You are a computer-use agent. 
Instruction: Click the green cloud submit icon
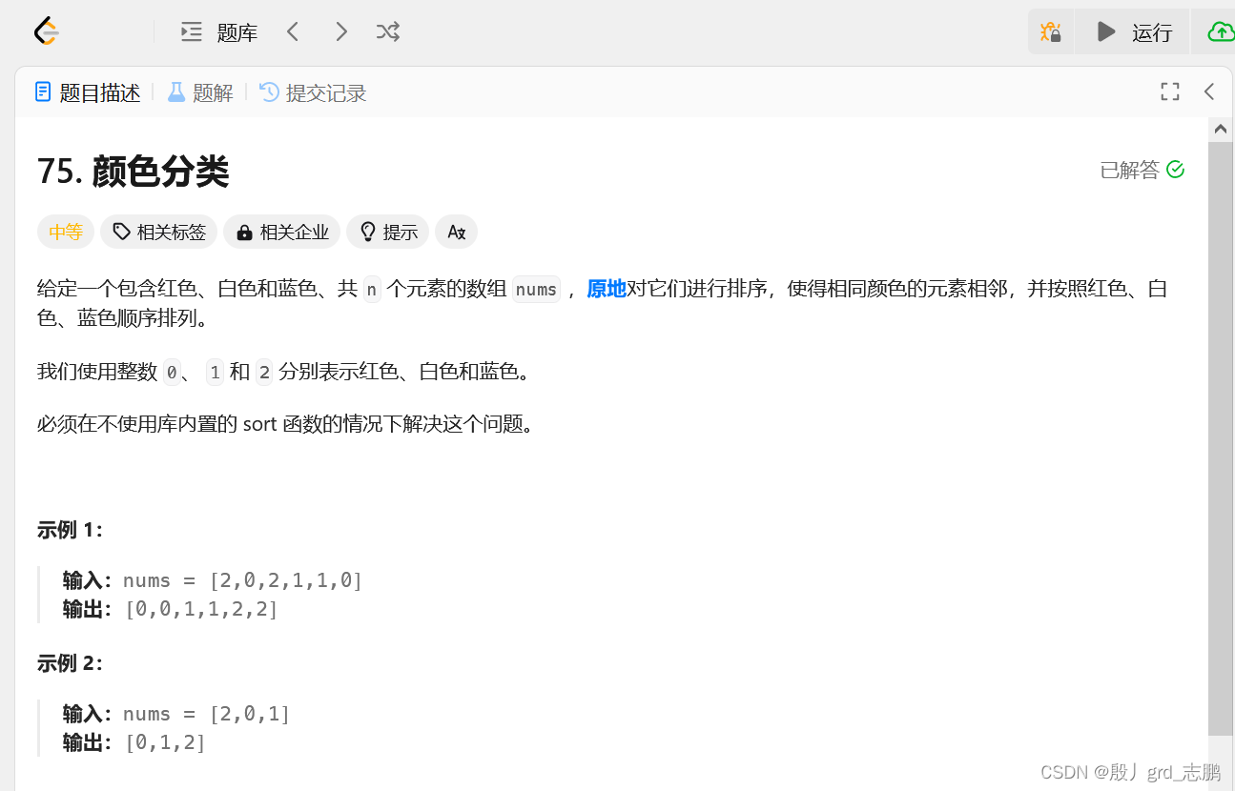(1219, 32)
